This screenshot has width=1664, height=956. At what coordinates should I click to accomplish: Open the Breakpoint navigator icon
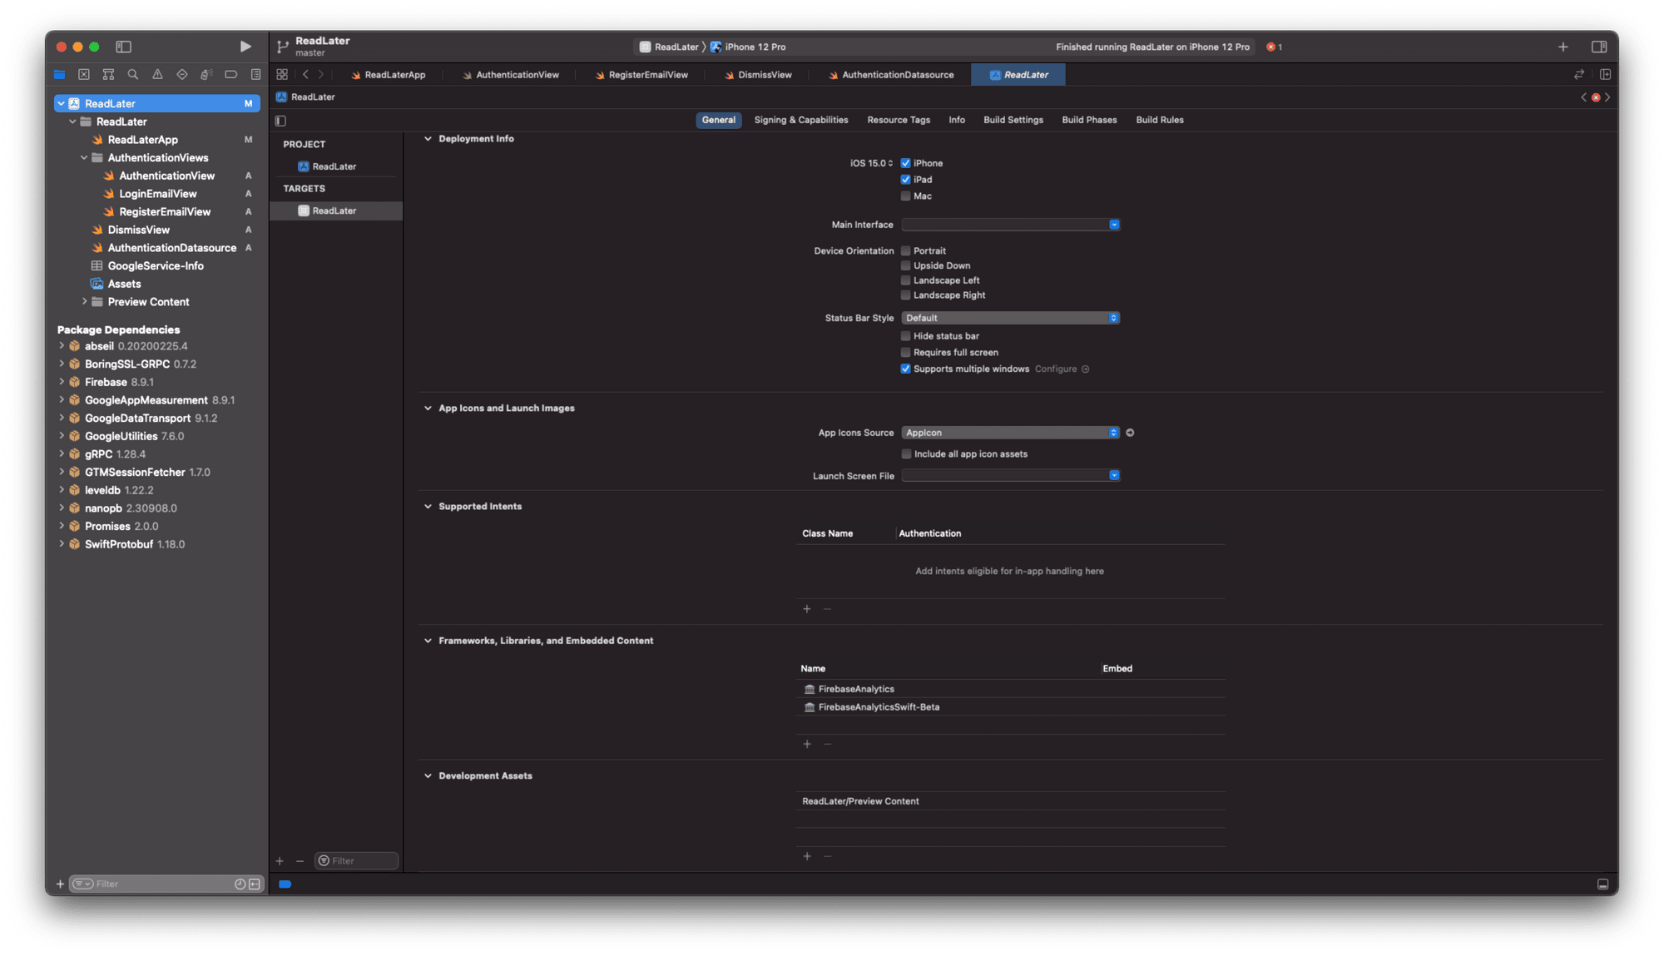(231, 75)
